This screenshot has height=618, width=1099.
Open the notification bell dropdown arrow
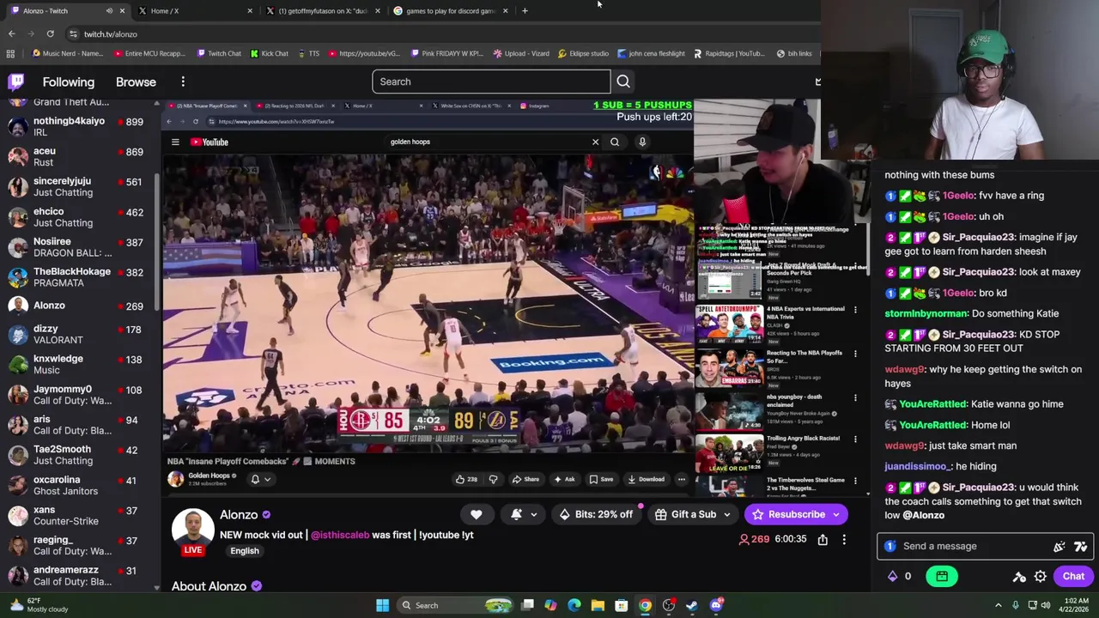(x=533, y=514)
